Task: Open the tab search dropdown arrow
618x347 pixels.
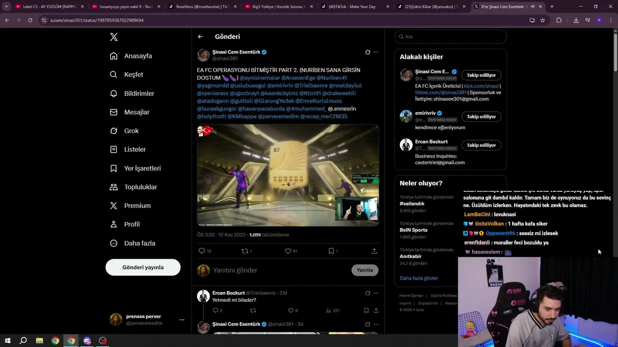Action: (x=6, y=7)
